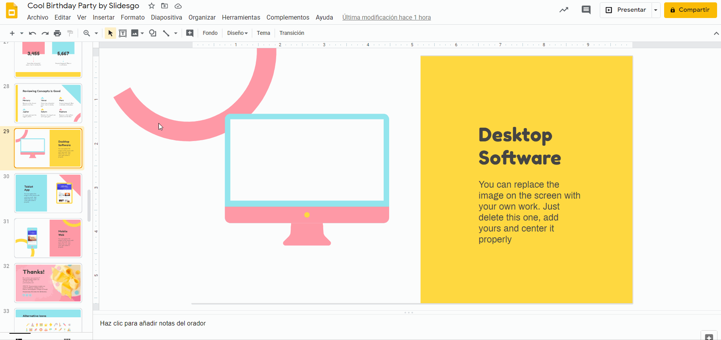Screen dimensions: 721x340
Task: Expand the Presentar options arrow
Action: 655,10
